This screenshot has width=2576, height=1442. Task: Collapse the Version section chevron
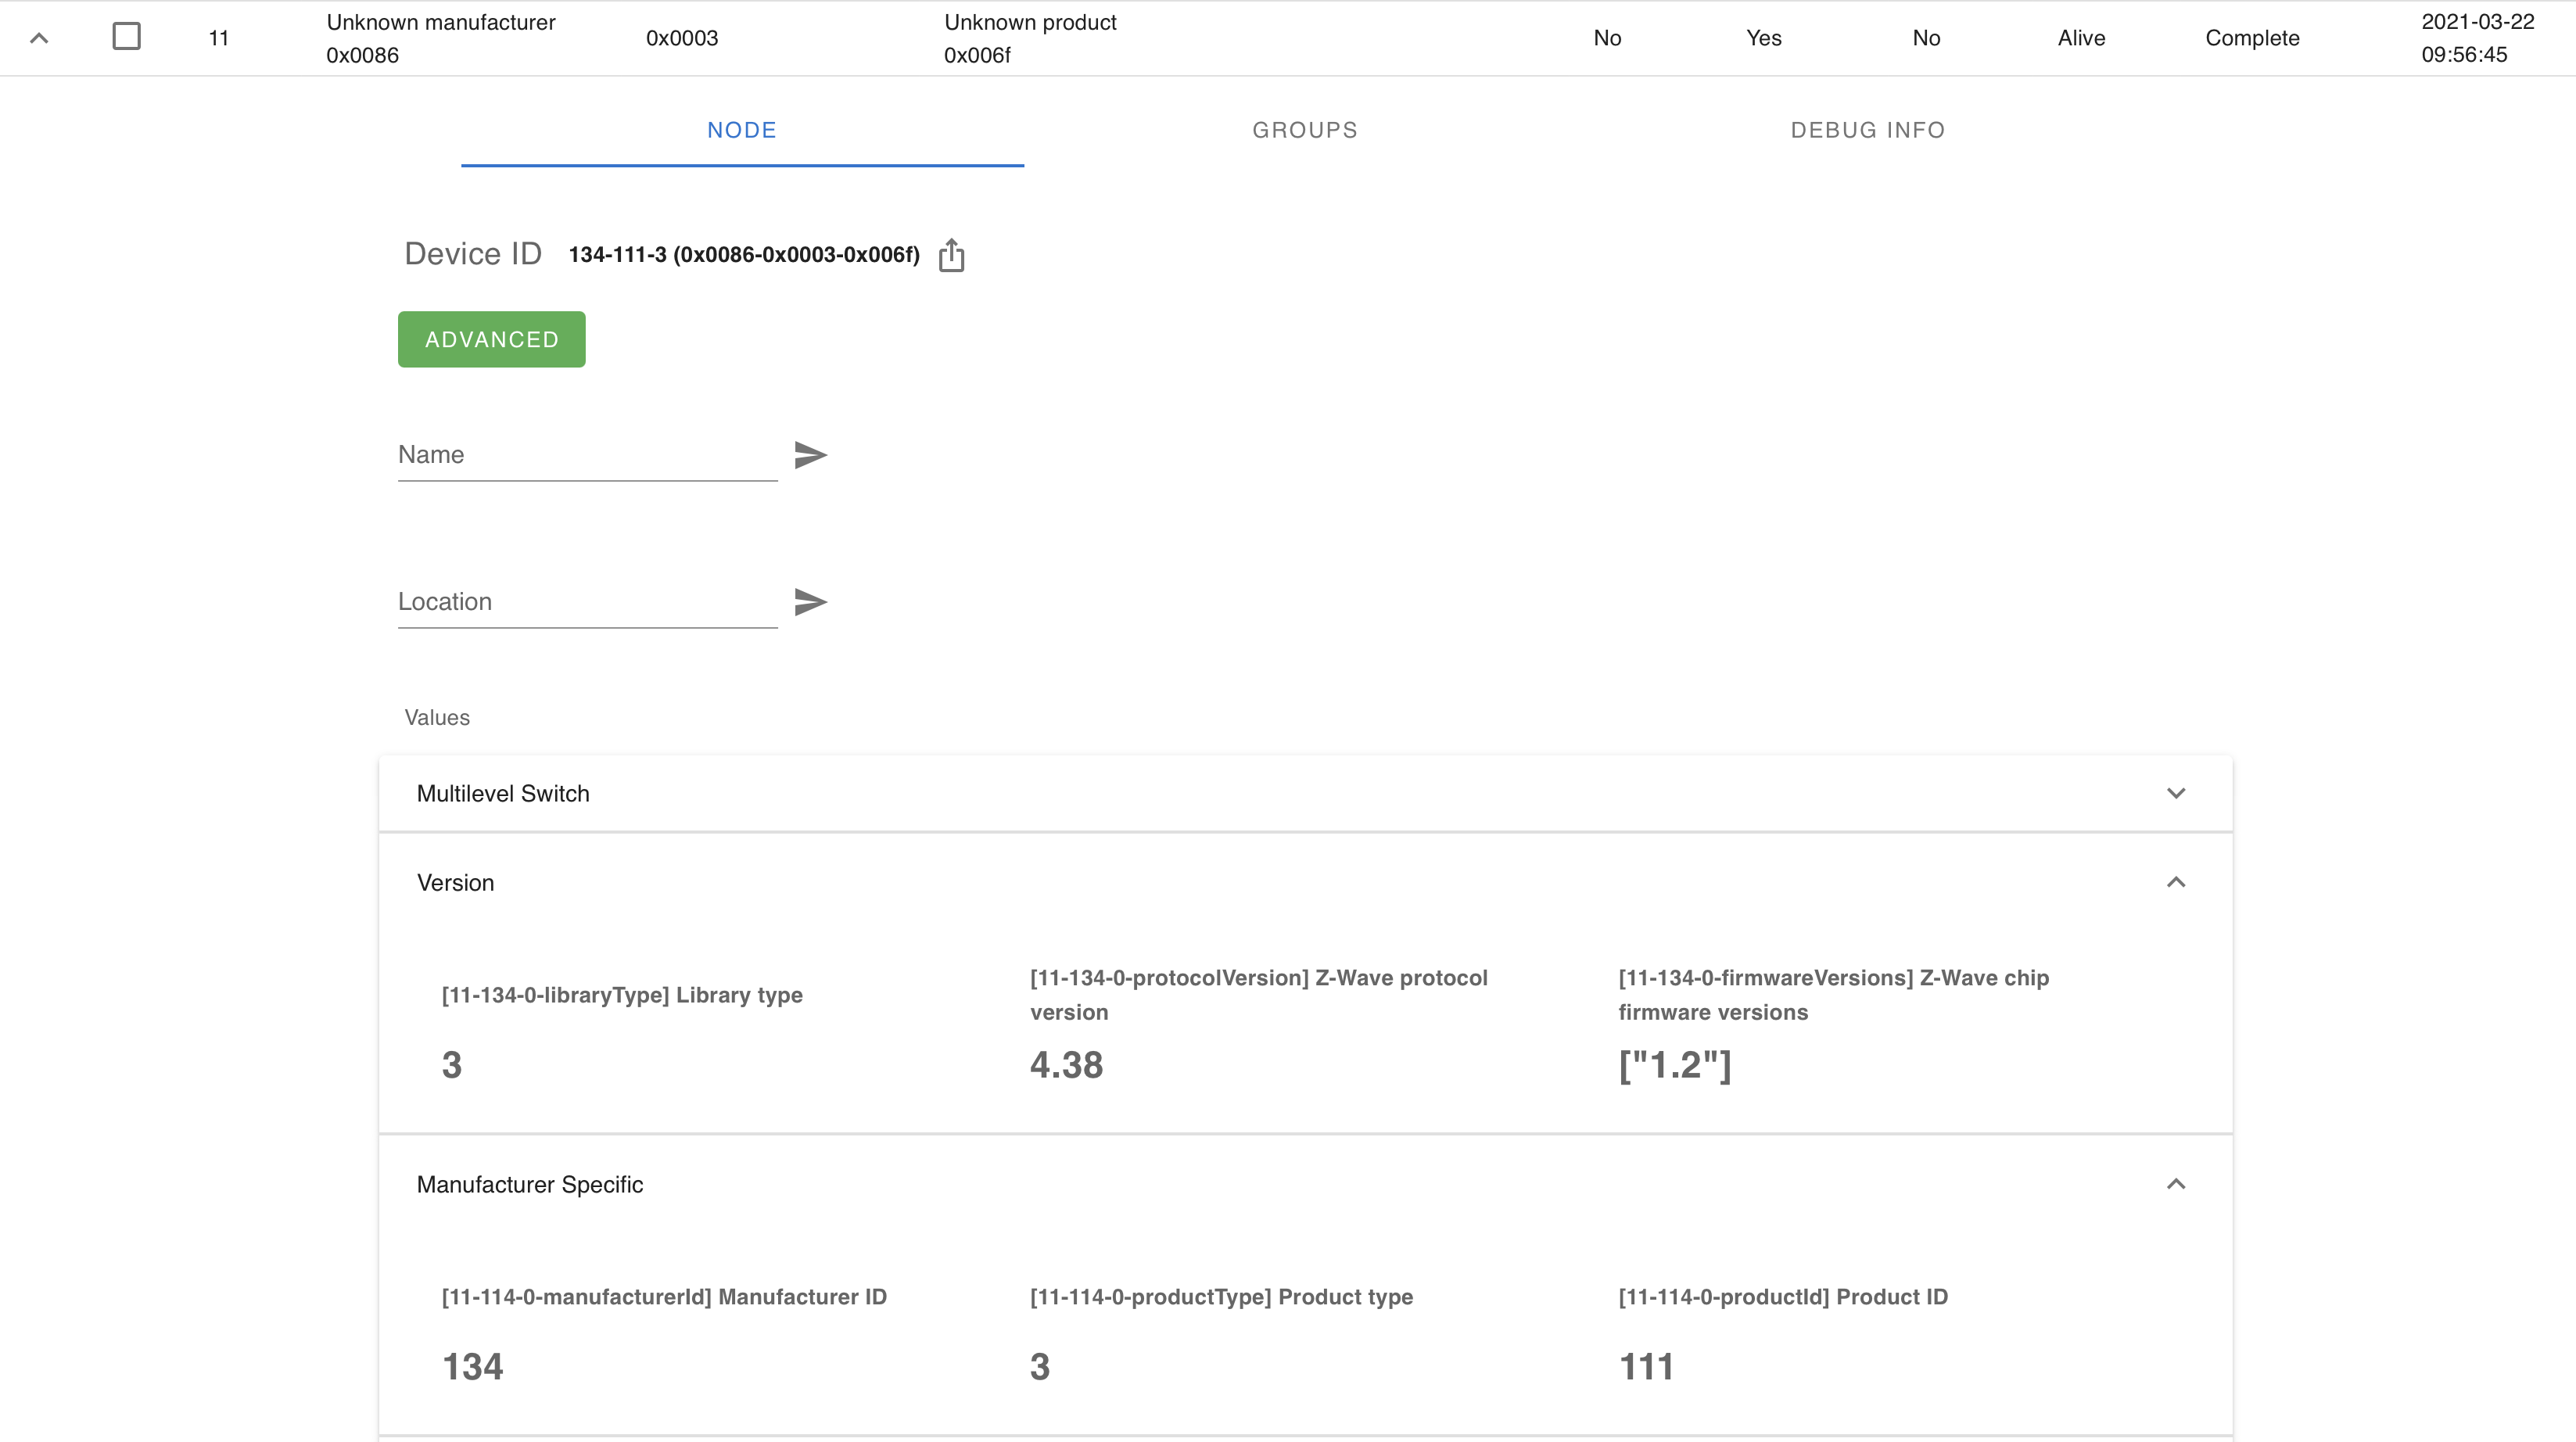(2175, 882)
